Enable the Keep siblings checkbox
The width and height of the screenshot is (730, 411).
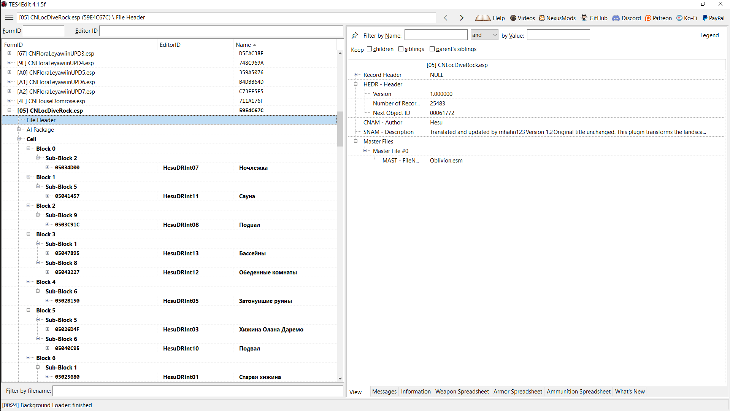(x=401, y=49)
